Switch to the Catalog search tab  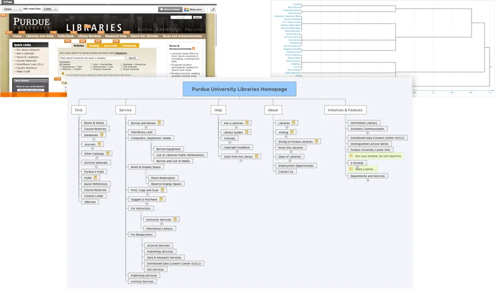(94, 46)
